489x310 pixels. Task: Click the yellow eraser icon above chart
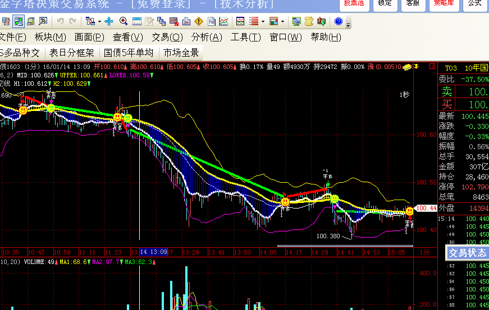(406, 67)
